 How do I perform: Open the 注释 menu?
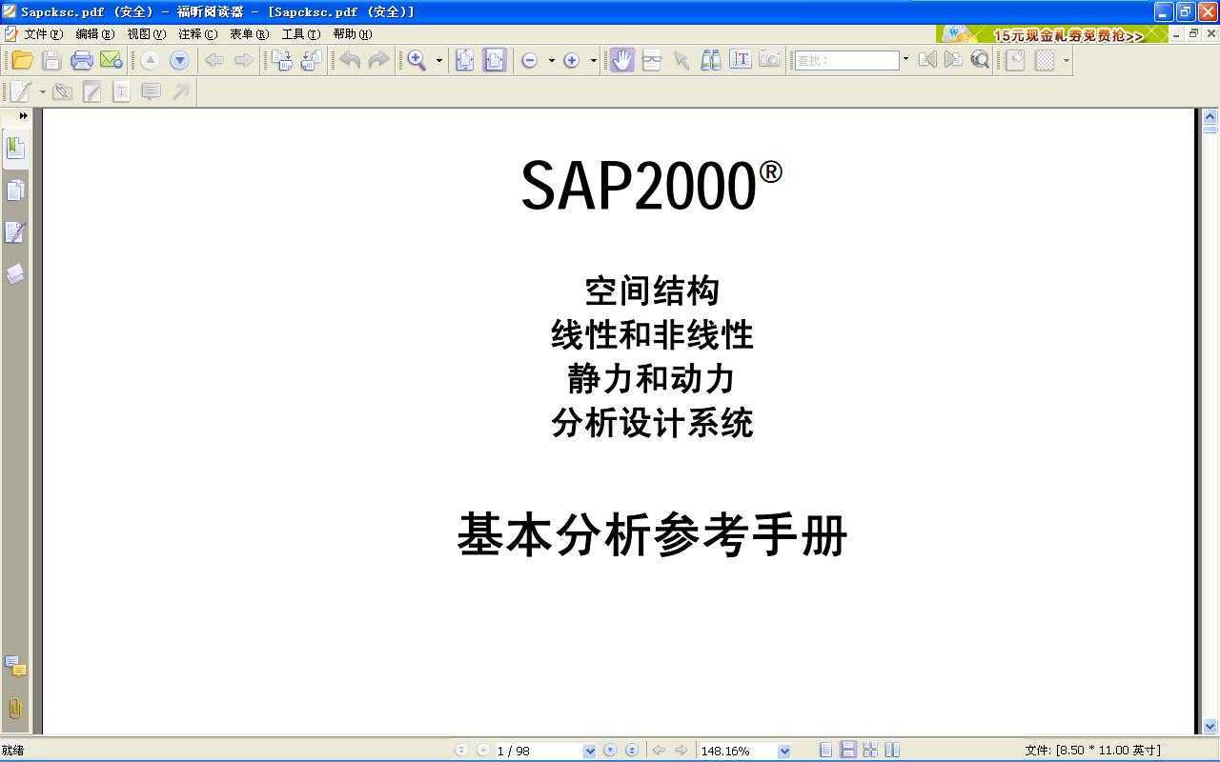(197, 34)
